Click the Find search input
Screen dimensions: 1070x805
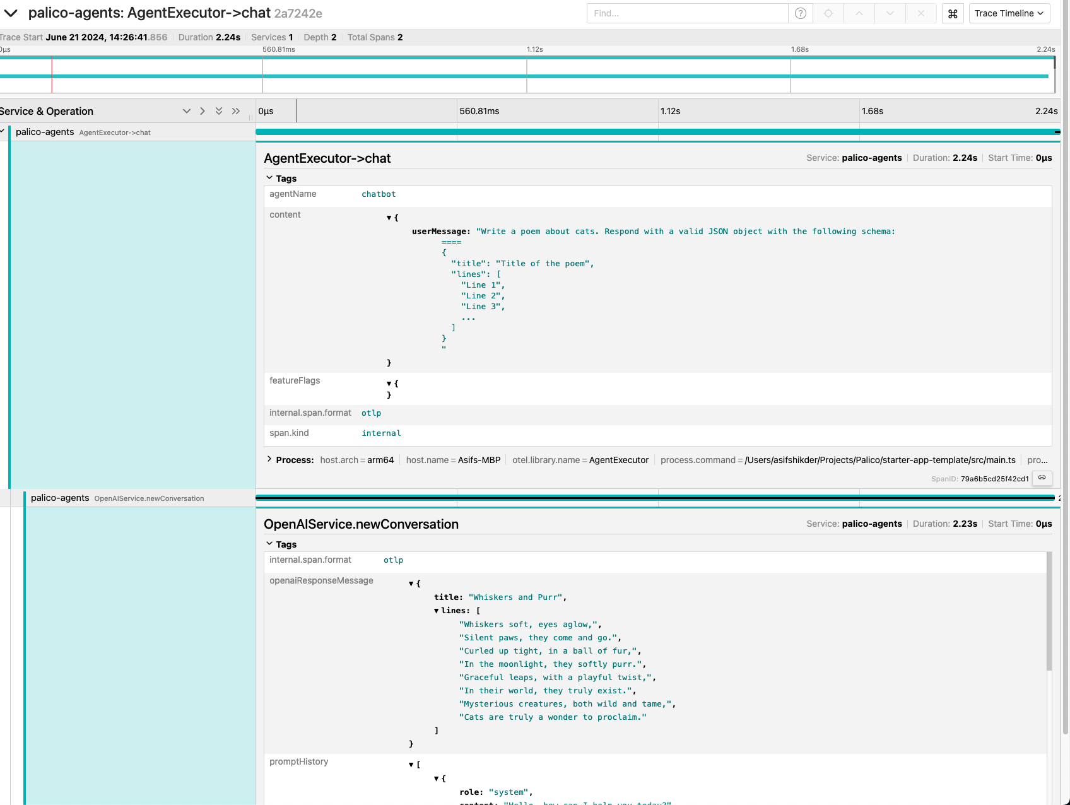687,13
